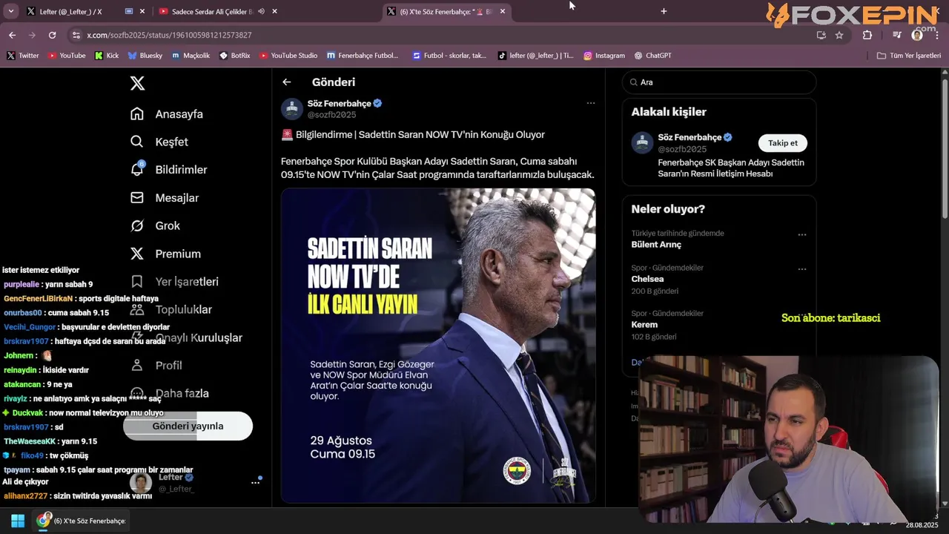Click the Grok slashed-circle icon
This screenshot has width=949, height=534.
point(137,225)
